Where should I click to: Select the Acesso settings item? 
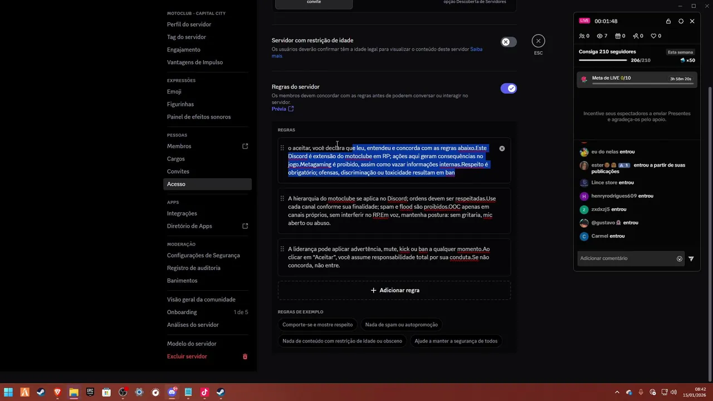[207, 184]
